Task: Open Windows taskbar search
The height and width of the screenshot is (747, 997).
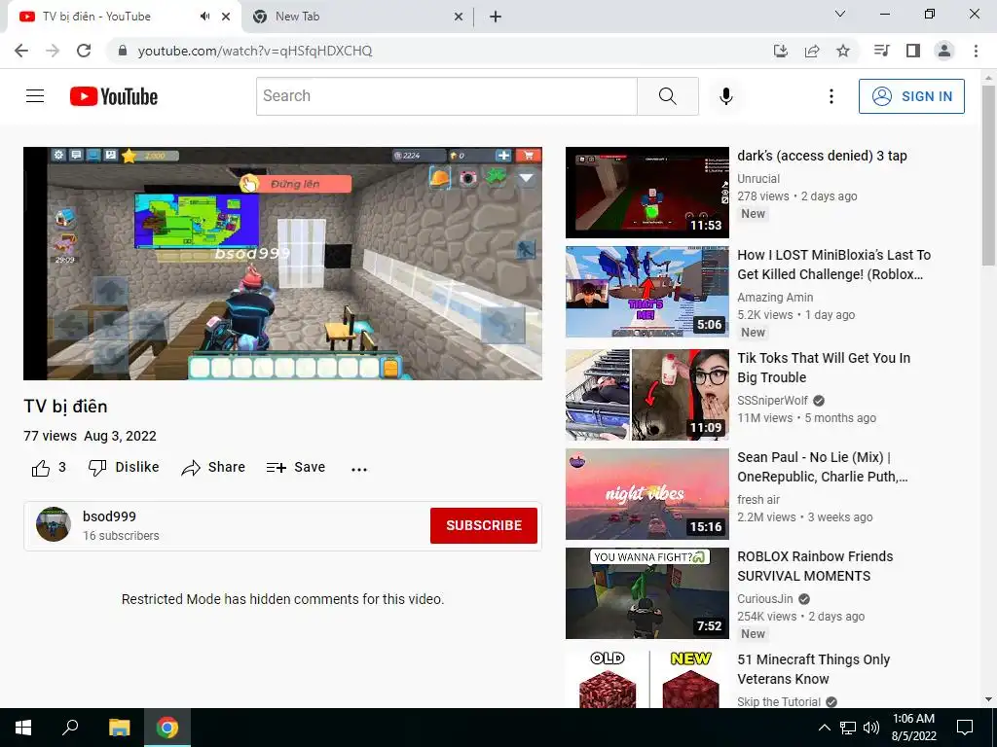Action: pos(70,728)
